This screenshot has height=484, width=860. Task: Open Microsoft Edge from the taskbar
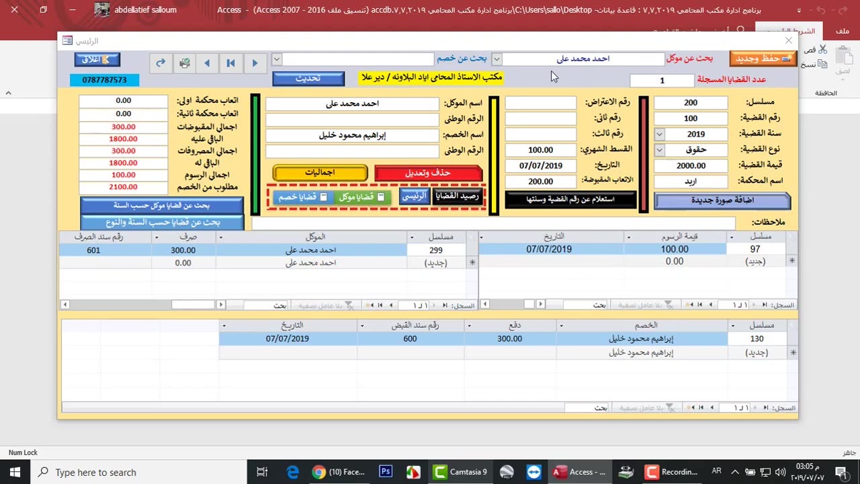(x=293, y=472)
